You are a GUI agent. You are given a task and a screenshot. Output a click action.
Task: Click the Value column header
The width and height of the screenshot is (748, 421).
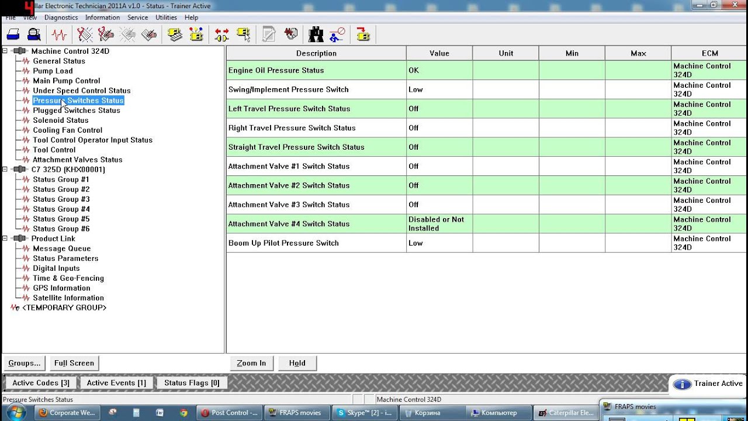point(439,53)
